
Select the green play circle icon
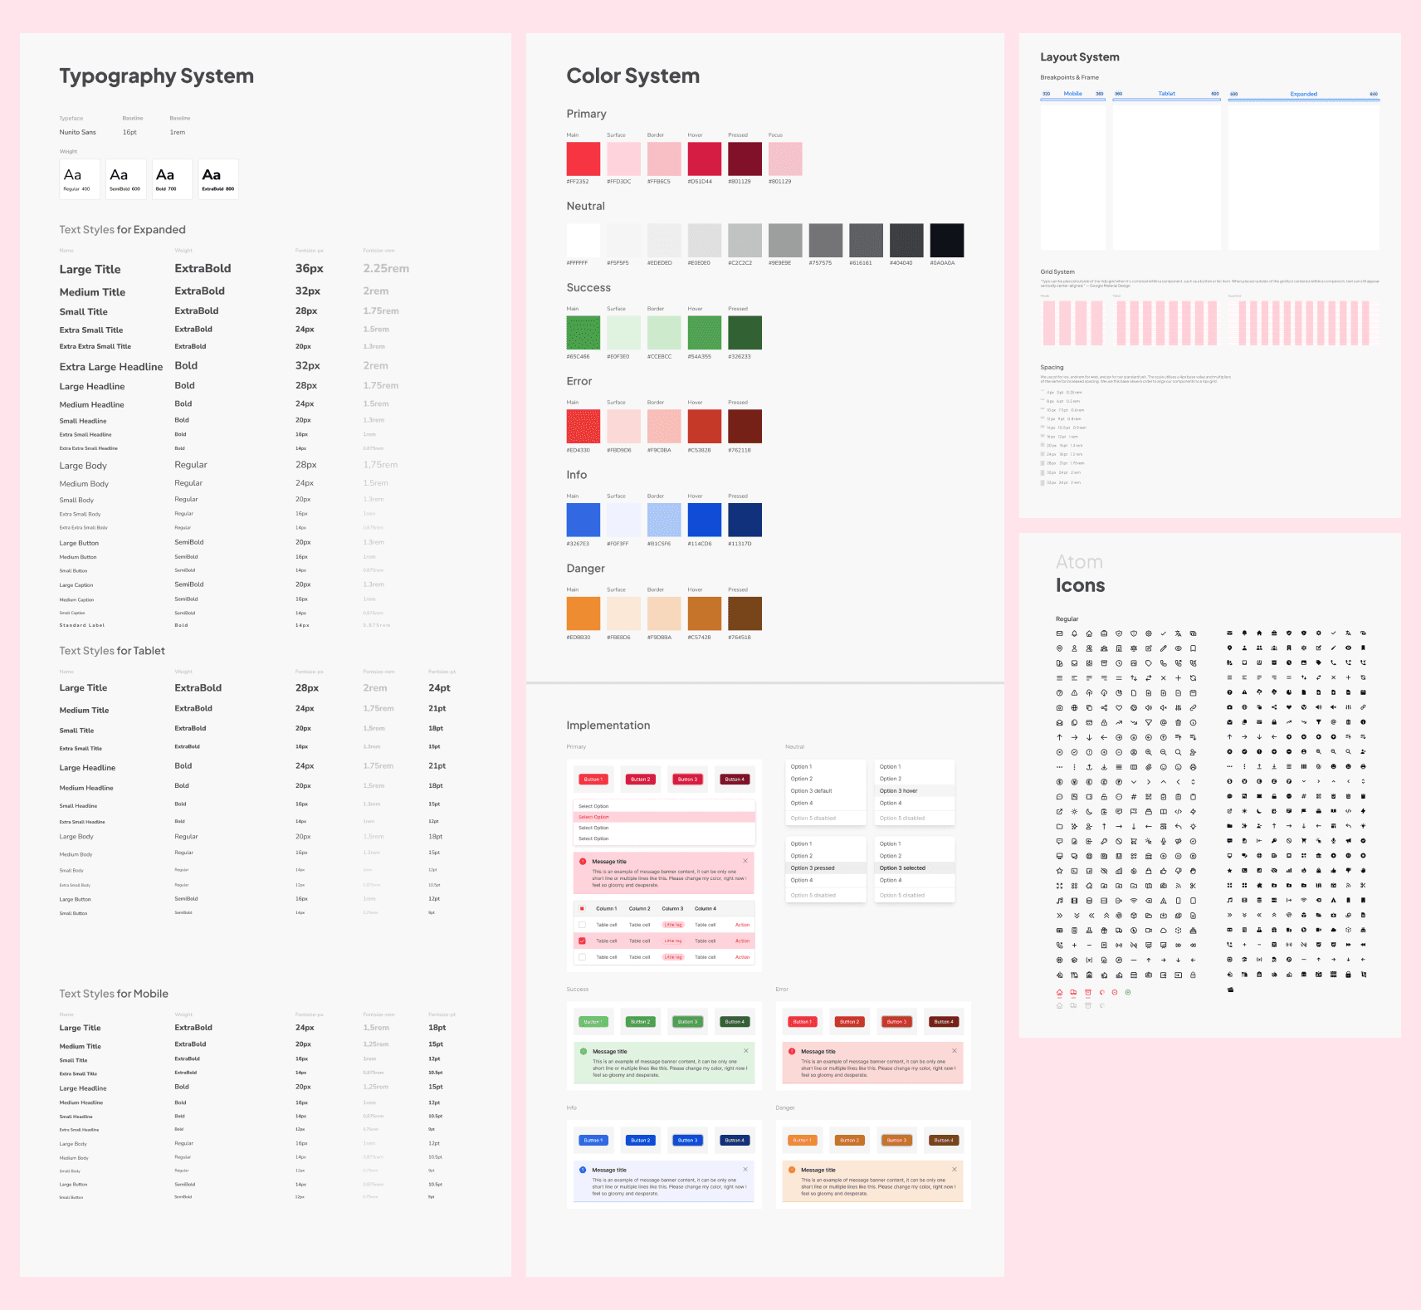[1127, 992]
